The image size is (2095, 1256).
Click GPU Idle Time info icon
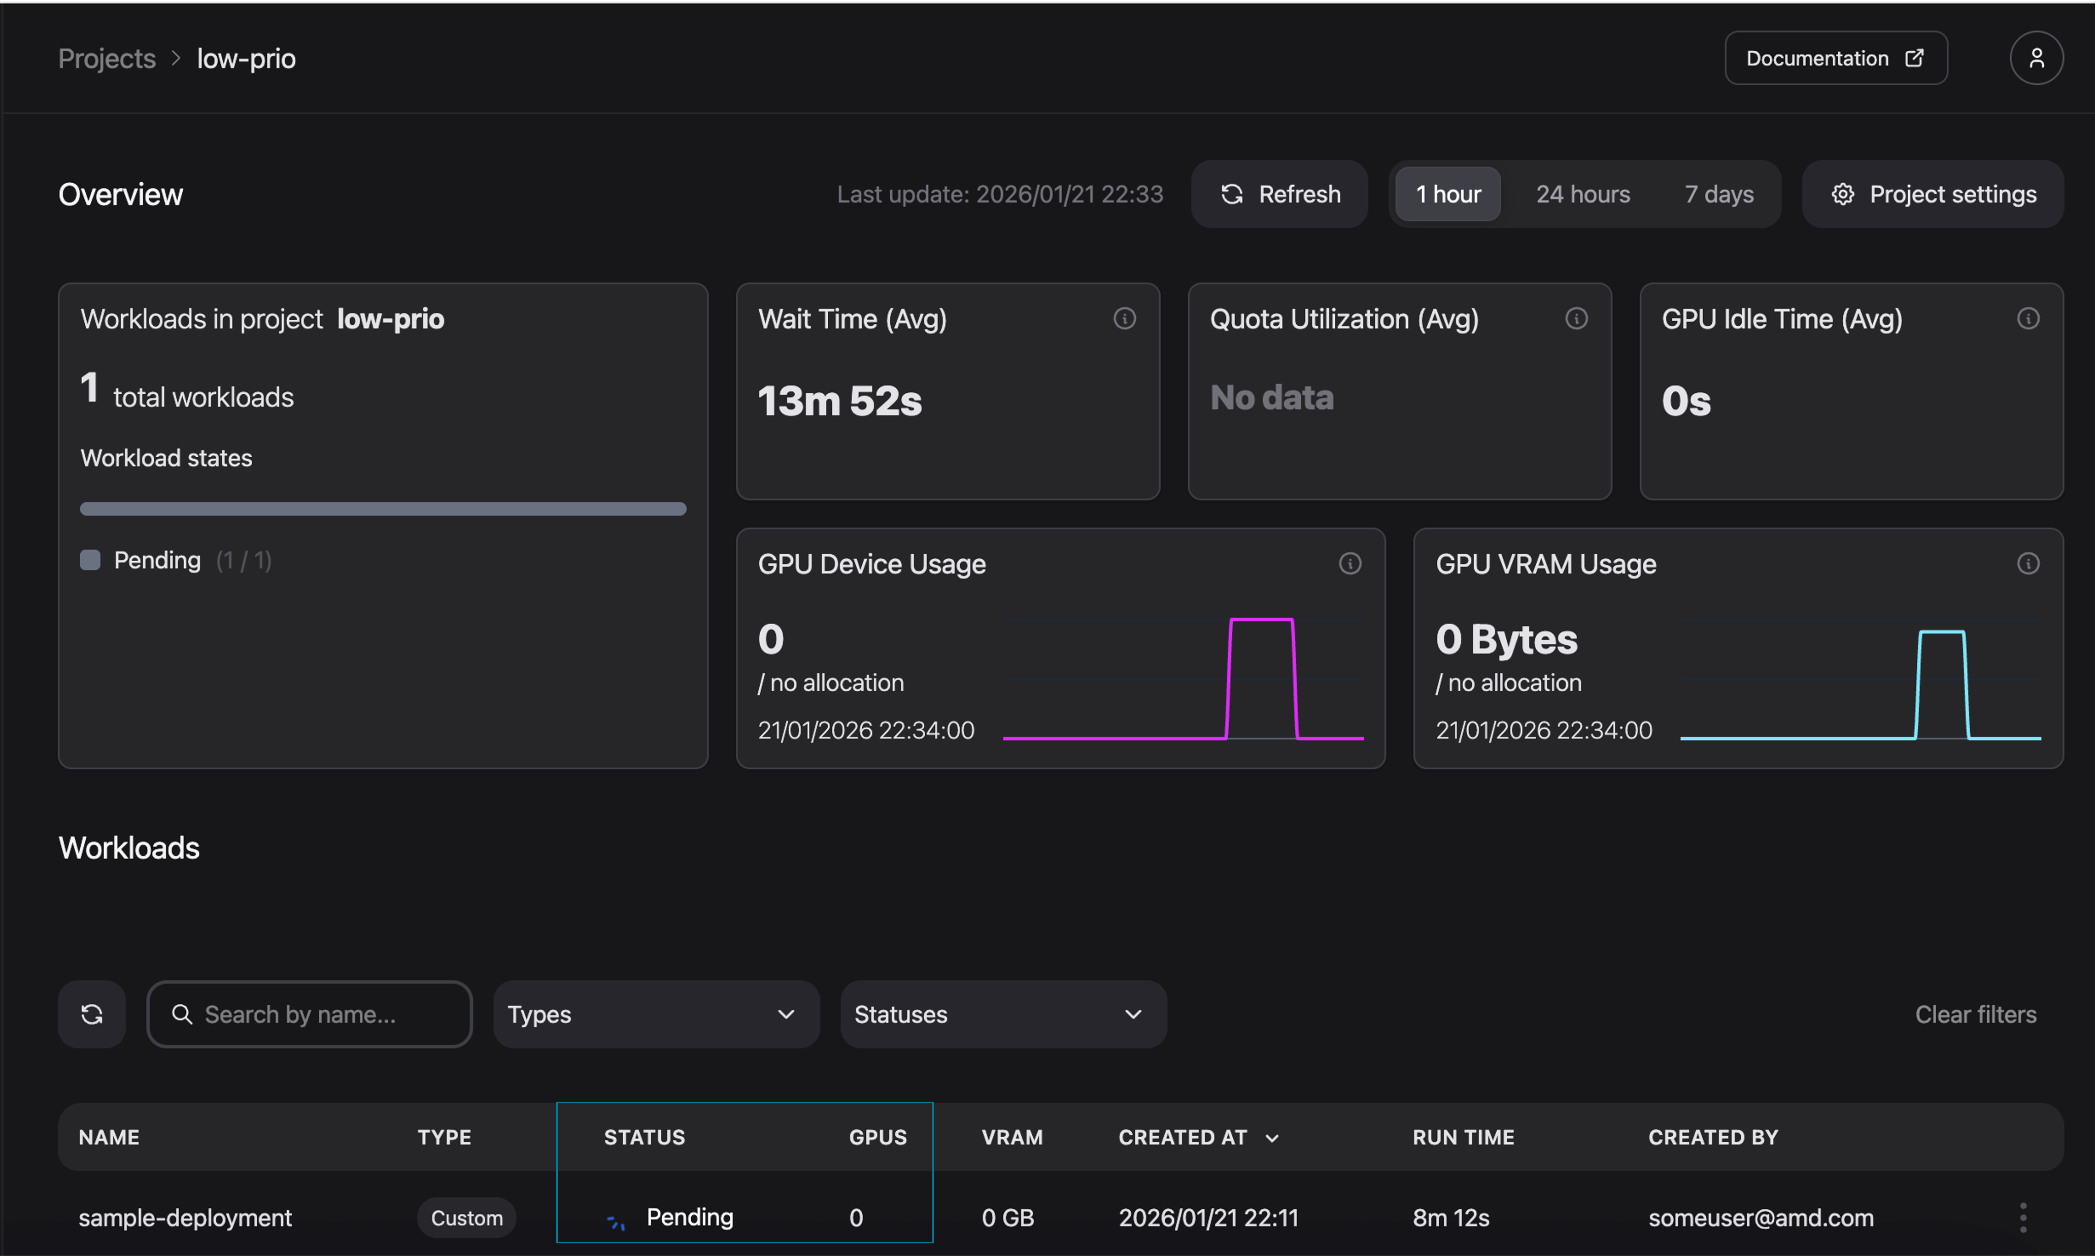[2028, 319]
